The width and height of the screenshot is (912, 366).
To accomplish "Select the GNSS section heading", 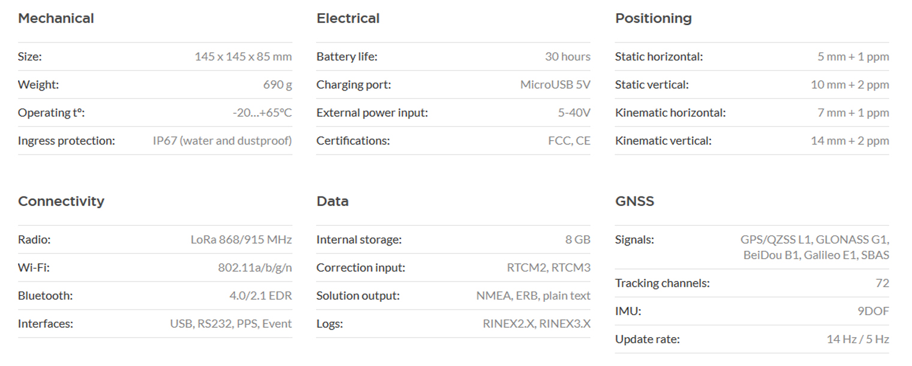I will click(634, 201).
